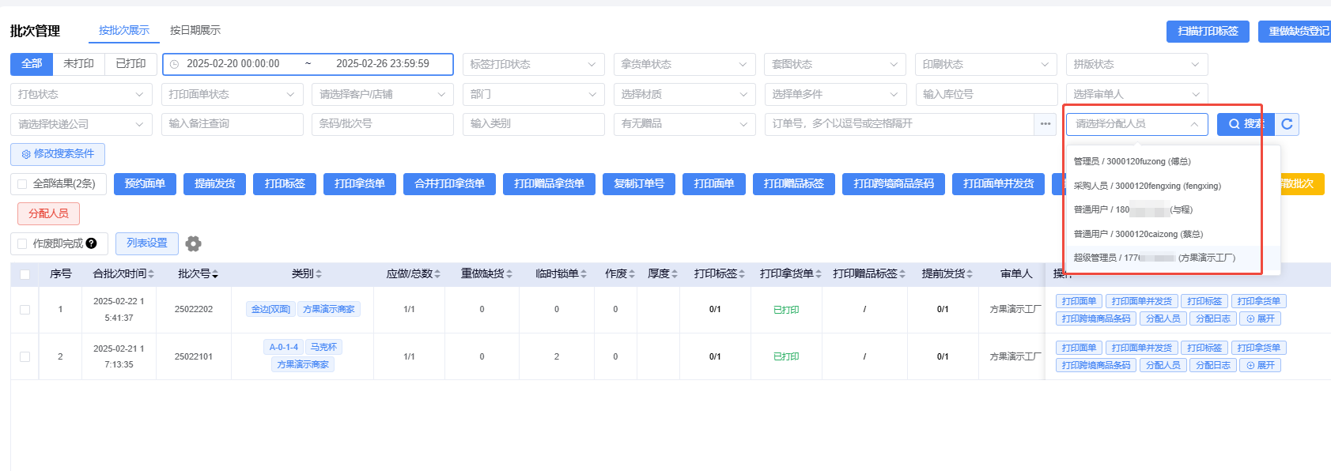Sort by 打印赠品标签 column arrows

click(x=902, y=274)
